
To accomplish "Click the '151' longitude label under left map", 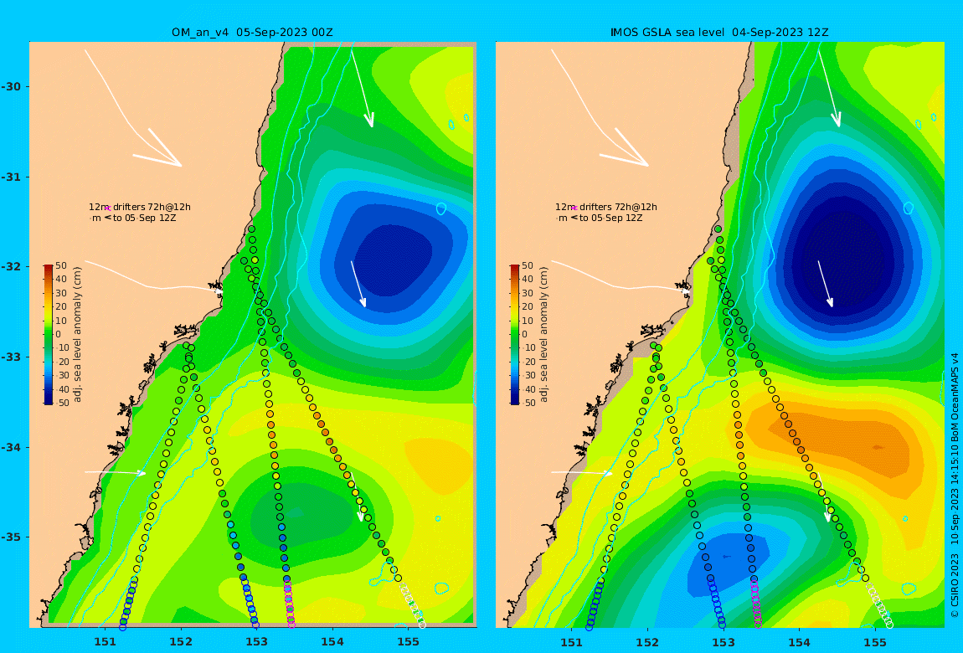I will 105,643.
